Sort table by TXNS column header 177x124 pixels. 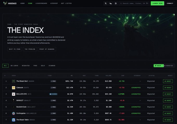pyautogui.click(x=97, y=75)
